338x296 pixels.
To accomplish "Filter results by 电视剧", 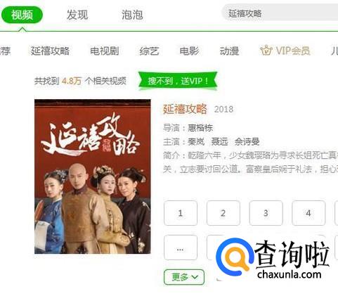I will coord(105,51).
